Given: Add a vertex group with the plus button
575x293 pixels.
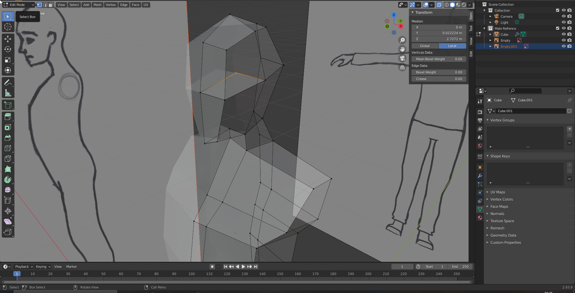Looking at the screenshot, I should point(569,129).
